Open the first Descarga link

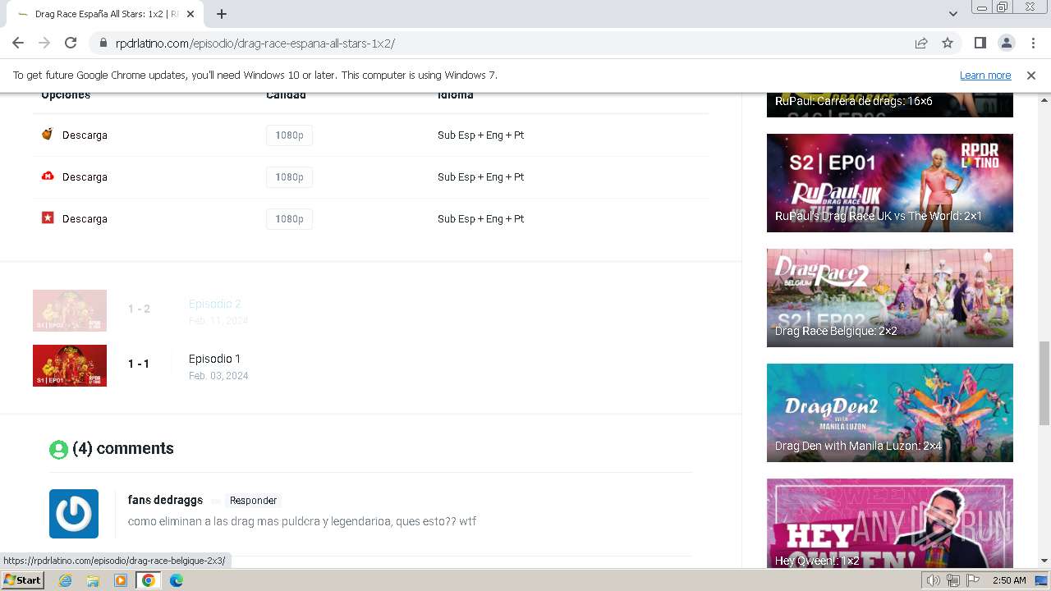[x=85, y=135]
